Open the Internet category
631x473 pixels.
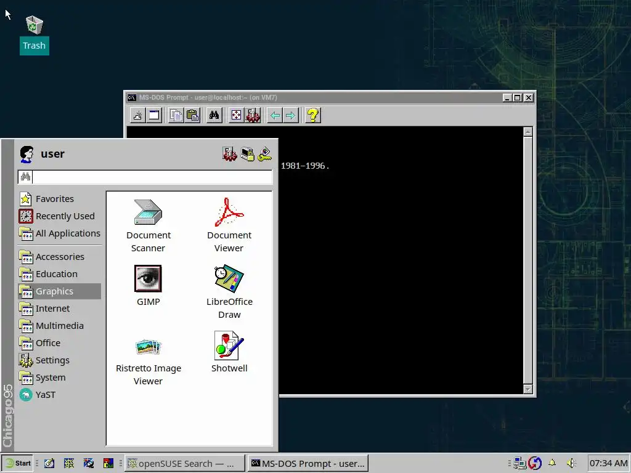coord(59,309)
